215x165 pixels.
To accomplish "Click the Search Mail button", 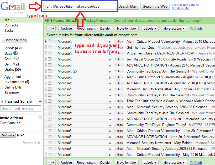I will [128, 7].
